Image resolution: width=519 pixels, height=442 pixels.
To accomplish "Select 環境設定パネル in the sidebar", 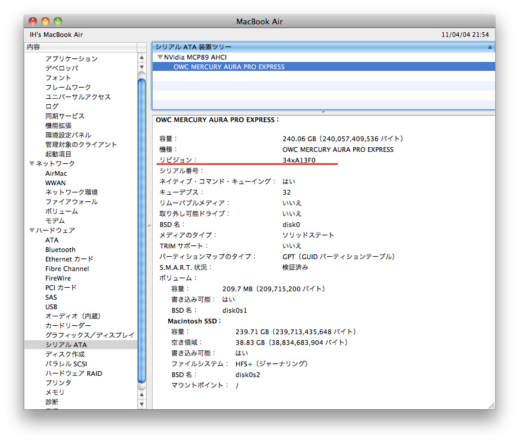I will click(x=68, y=135).
